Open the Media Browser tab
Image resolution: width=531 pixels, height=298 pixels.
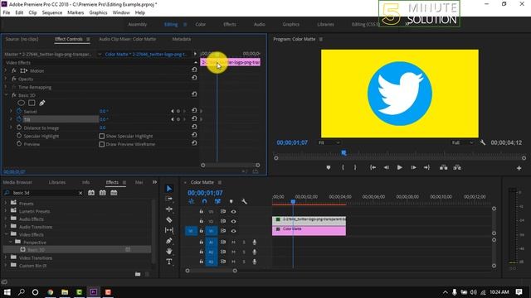[17, 182]
